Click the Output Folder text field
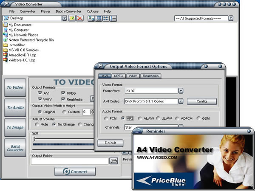 click(x=70, y=161)
